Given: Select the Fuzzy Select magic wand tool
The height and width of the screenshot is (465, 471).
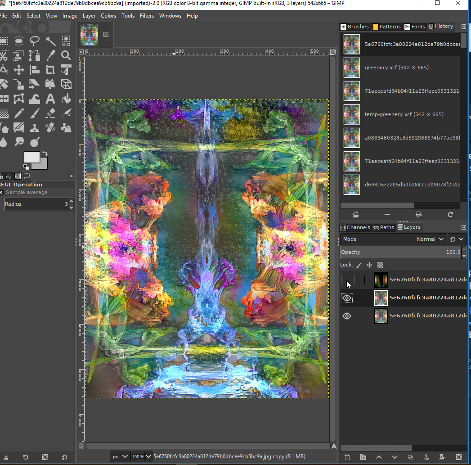Looking at the screenshot, I should click(x=50, y=41).
